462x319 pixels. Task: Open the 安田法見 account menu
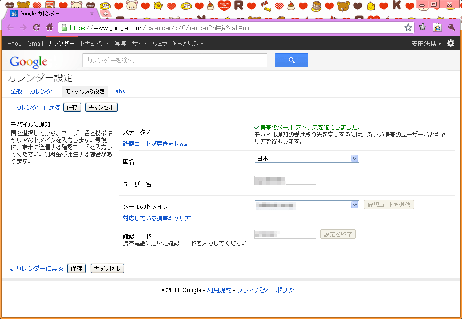tap(426, 43)
